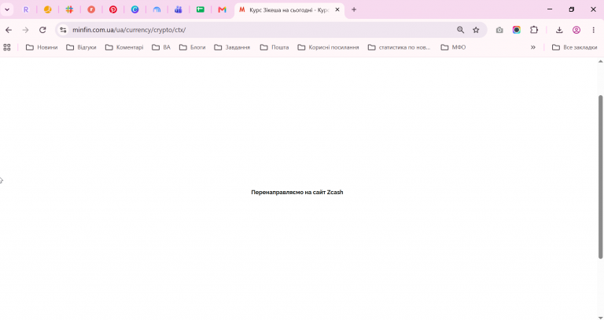Click the scrollbar down arrow
This screenshot has height=320, width=604.
tap(600, 318)
